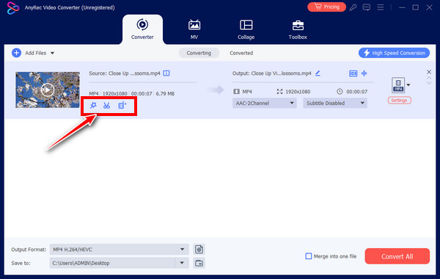Toggle Merge into one file checkbox
The image size is (440, 279).
click(309, 256)
